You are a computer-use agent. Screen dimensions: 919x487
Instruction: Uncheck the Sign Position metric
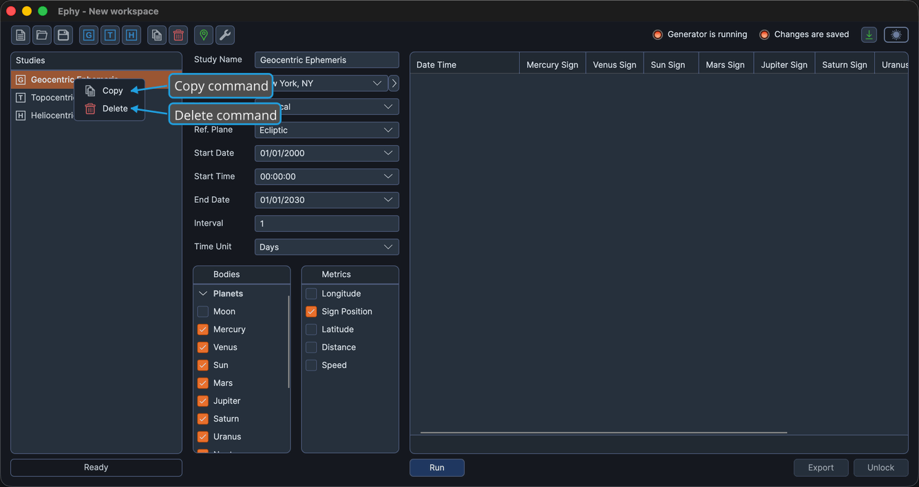click(x=311, y=312)
